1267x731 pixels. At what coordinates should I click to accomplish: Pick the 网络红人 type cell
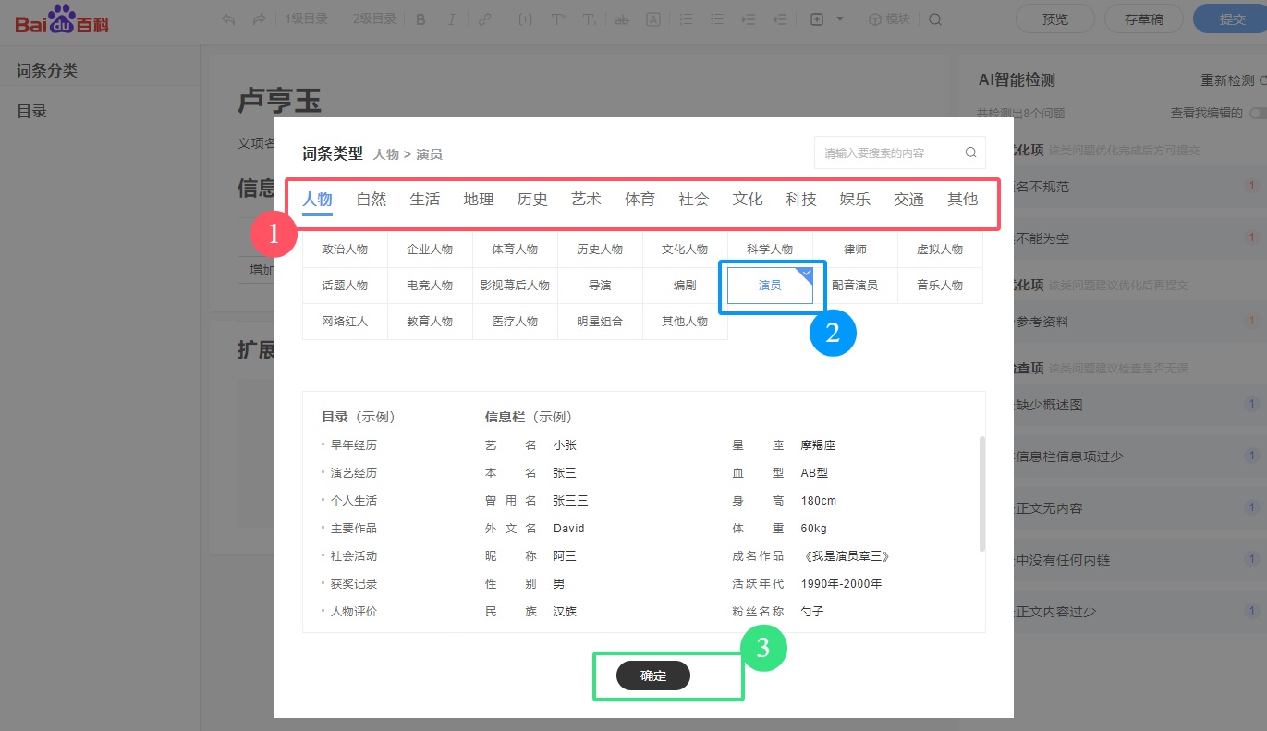point(345,322)
